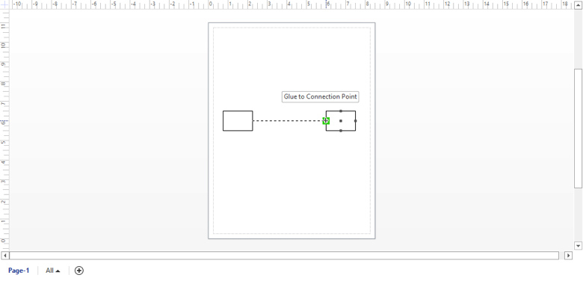Click the vertical ruler at the 9 mark
Viewport: 583px width, 281px height.
coord(4,64)
